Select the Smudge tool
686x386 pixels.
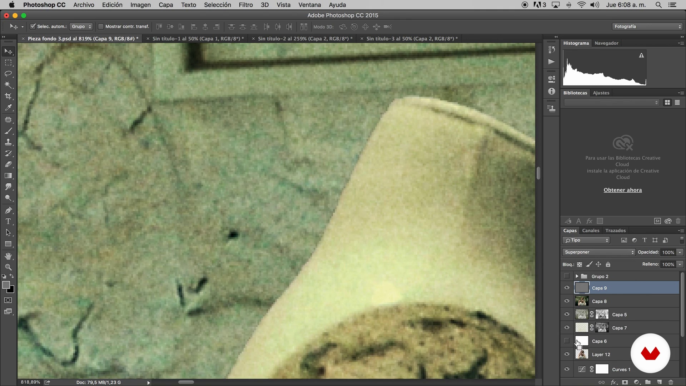(8, 187)
